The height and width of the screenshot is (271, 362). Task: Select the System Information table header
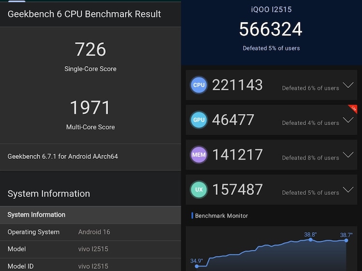point(91,215)
